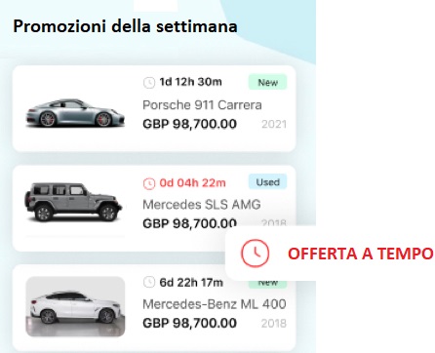The image size is (435, 353).
Task: Click the 2021 year label on Porsche card
Action: [274, 124]
